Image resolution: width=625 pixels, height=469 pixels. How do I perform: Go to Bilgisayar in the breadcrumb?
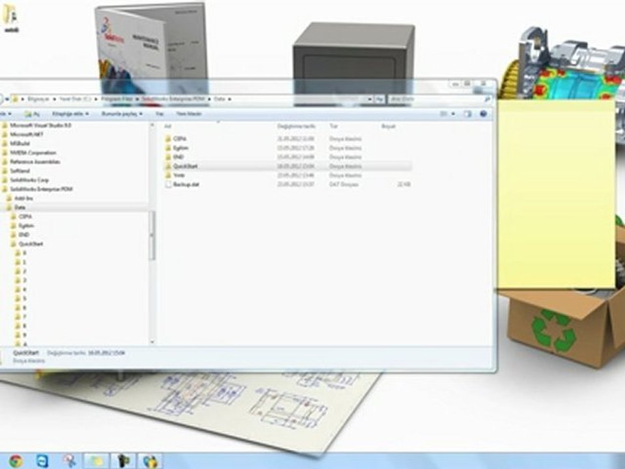(x=38, y=99)
